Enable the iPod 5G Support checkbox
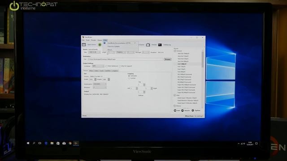This screenshot has width=287, height=161. coord(120,66)
